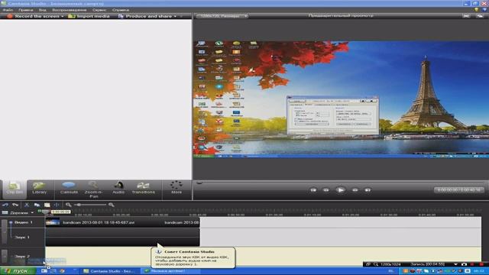Click the playhead marker on the timeline
489x275 pixels.
point(45,212)
